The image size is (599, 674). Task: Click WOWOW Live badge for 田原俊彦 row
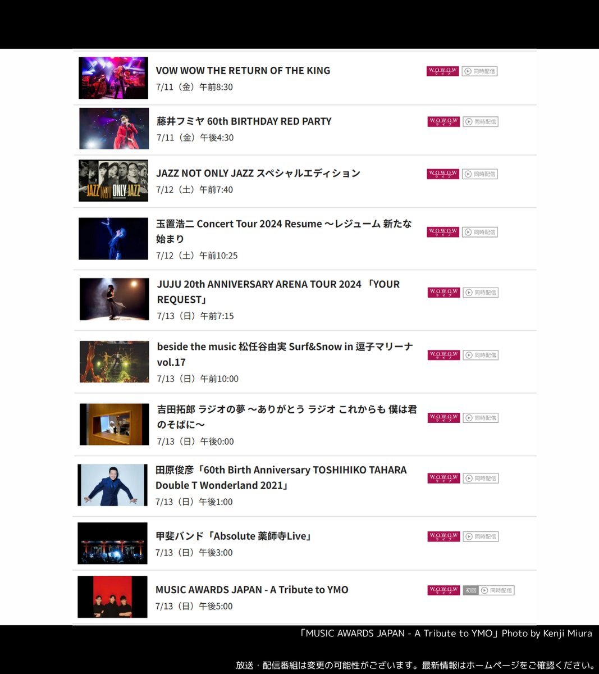(443, 478)
